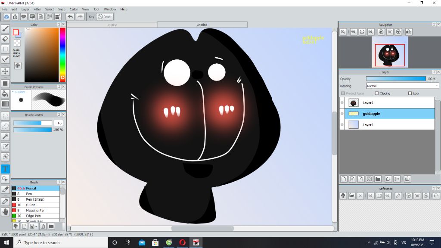Screen dimensions: 441x248
Task: Click the Redo arrow
Action: [80, 17]
